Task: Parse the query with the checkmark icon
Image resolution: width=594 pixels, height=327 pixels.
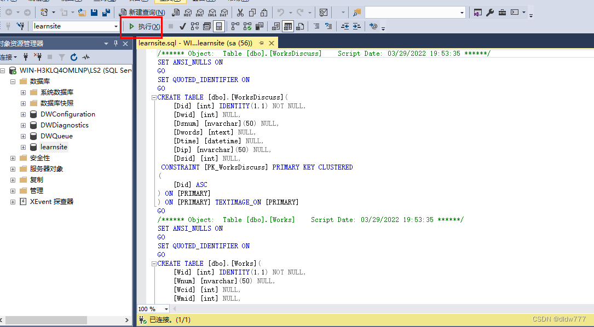Action: (x=182, y=26)
